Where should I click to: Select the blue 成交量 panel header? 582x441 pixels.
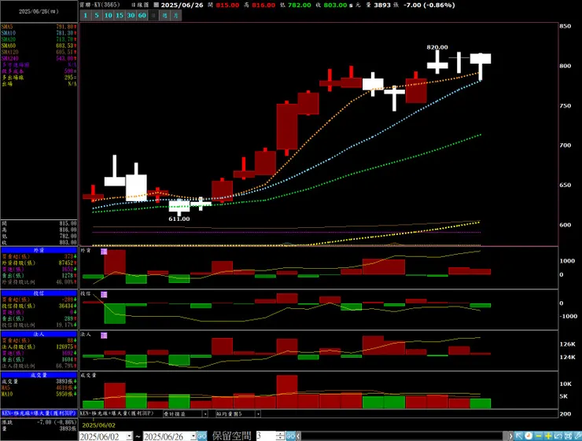pos(39,375)
